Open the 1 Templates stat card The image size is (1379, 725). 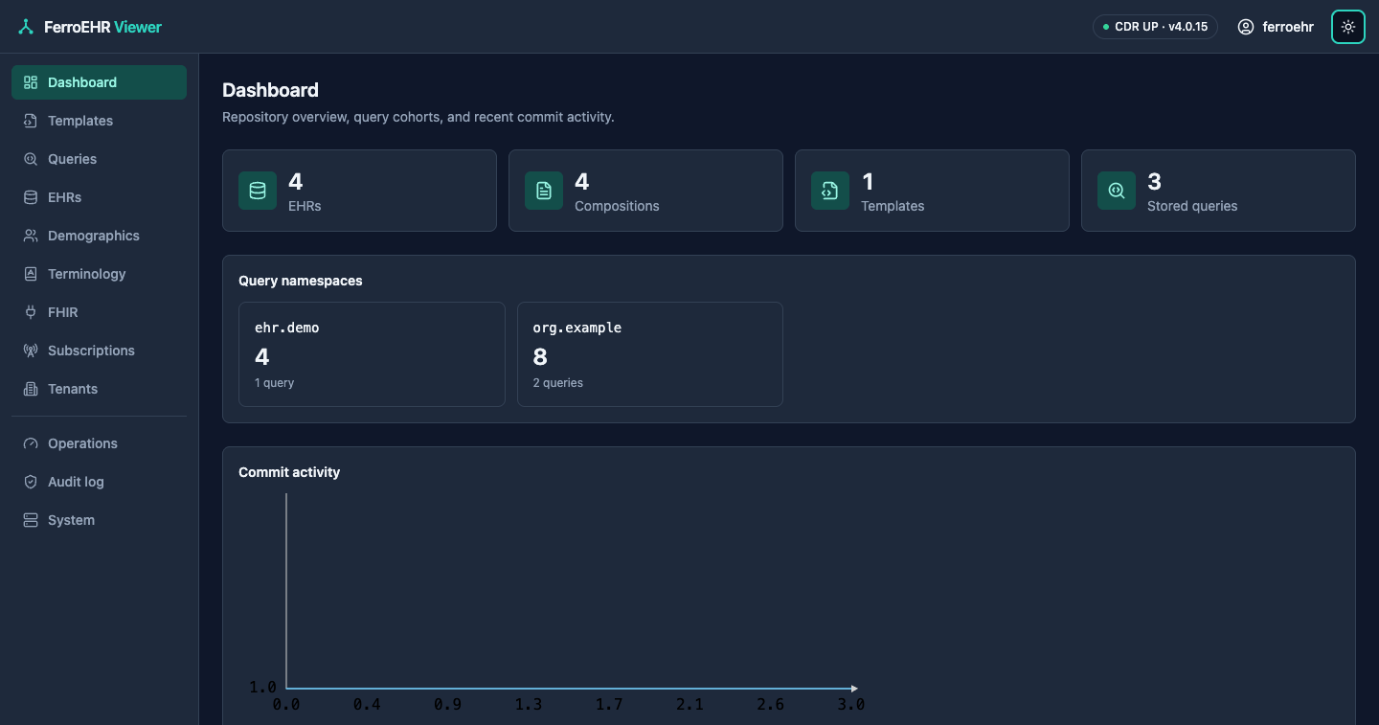click(x=932, y=191)
